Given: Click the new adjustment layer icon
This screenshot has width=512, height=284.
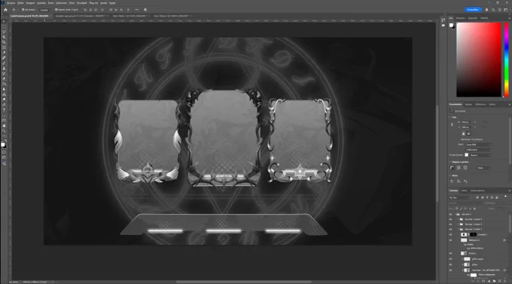Looking at the screenshot, I should pos(489,281).
